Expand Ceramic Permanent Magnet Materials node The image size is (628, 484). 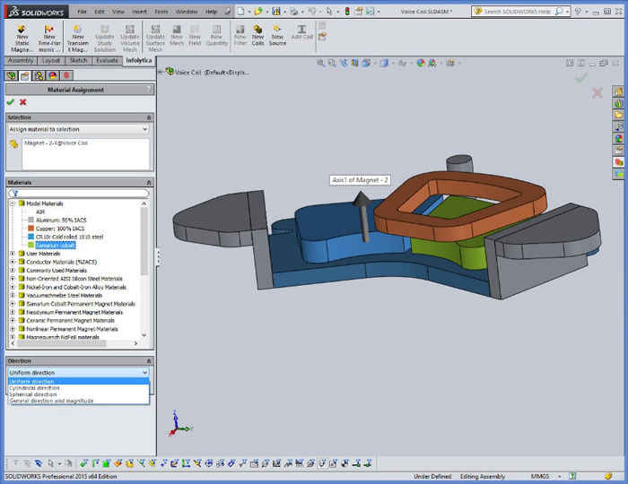pos(12,320)
